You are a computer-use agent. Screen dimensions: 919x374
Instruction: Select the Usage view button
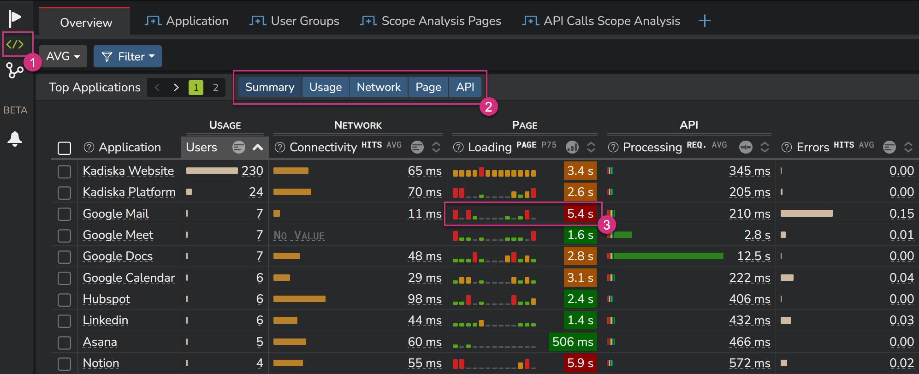click(326, 87)
